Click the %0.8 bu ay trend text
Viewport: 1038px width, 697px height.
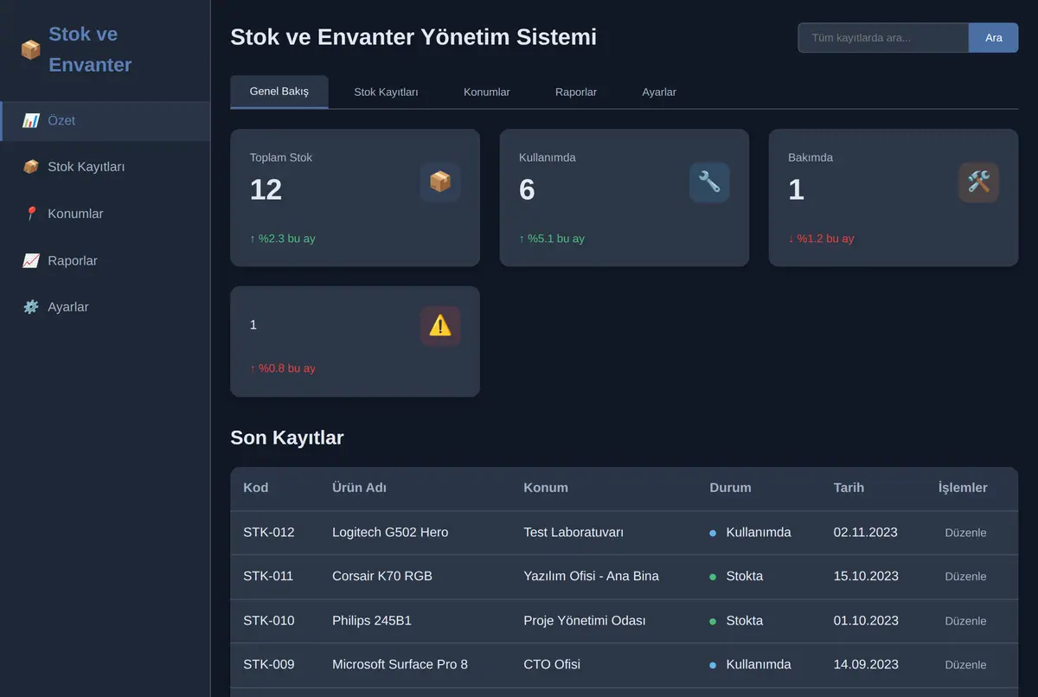(x=283, y=368)
